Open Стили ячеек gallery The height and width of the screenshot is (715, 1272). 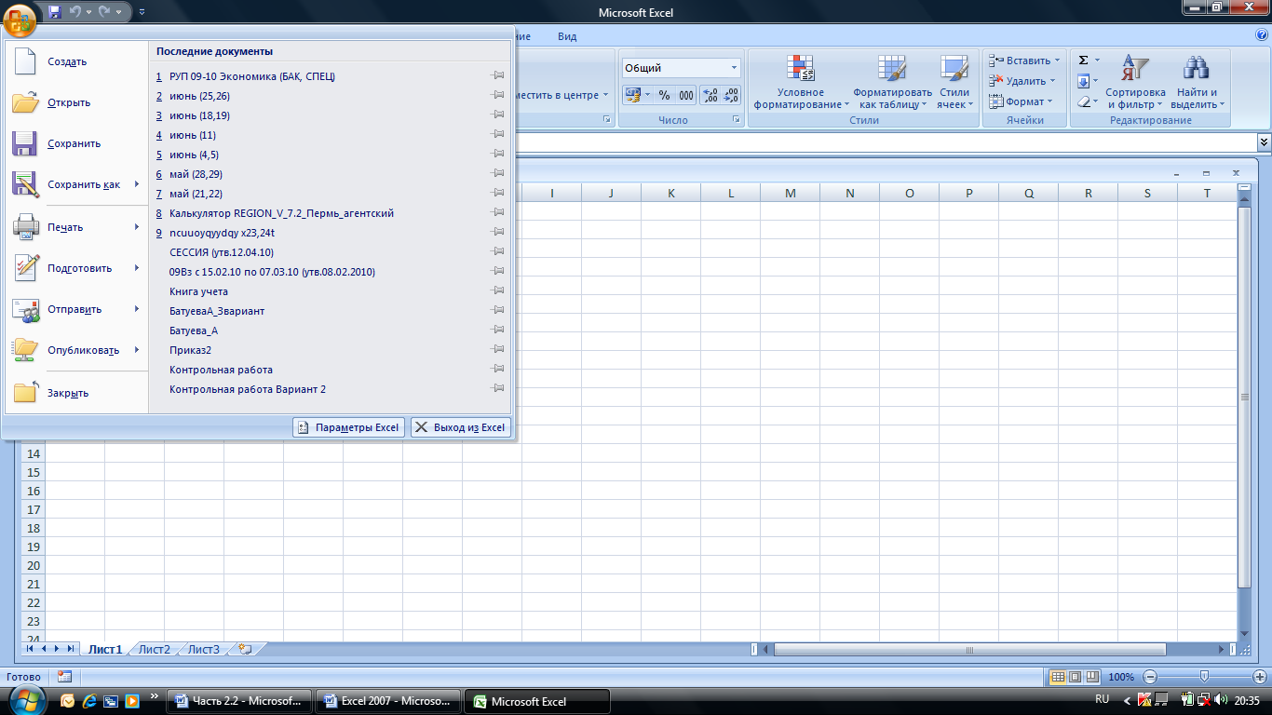coord(954,82)
